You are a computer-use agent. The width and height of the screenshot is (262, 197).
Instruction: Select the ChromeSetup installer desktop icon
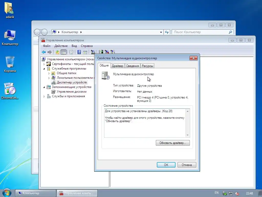coord(10,91)
